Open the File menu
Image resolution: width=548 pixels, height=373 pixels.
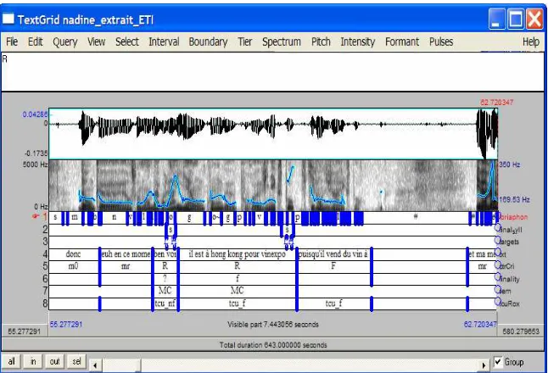click(12, 42)
